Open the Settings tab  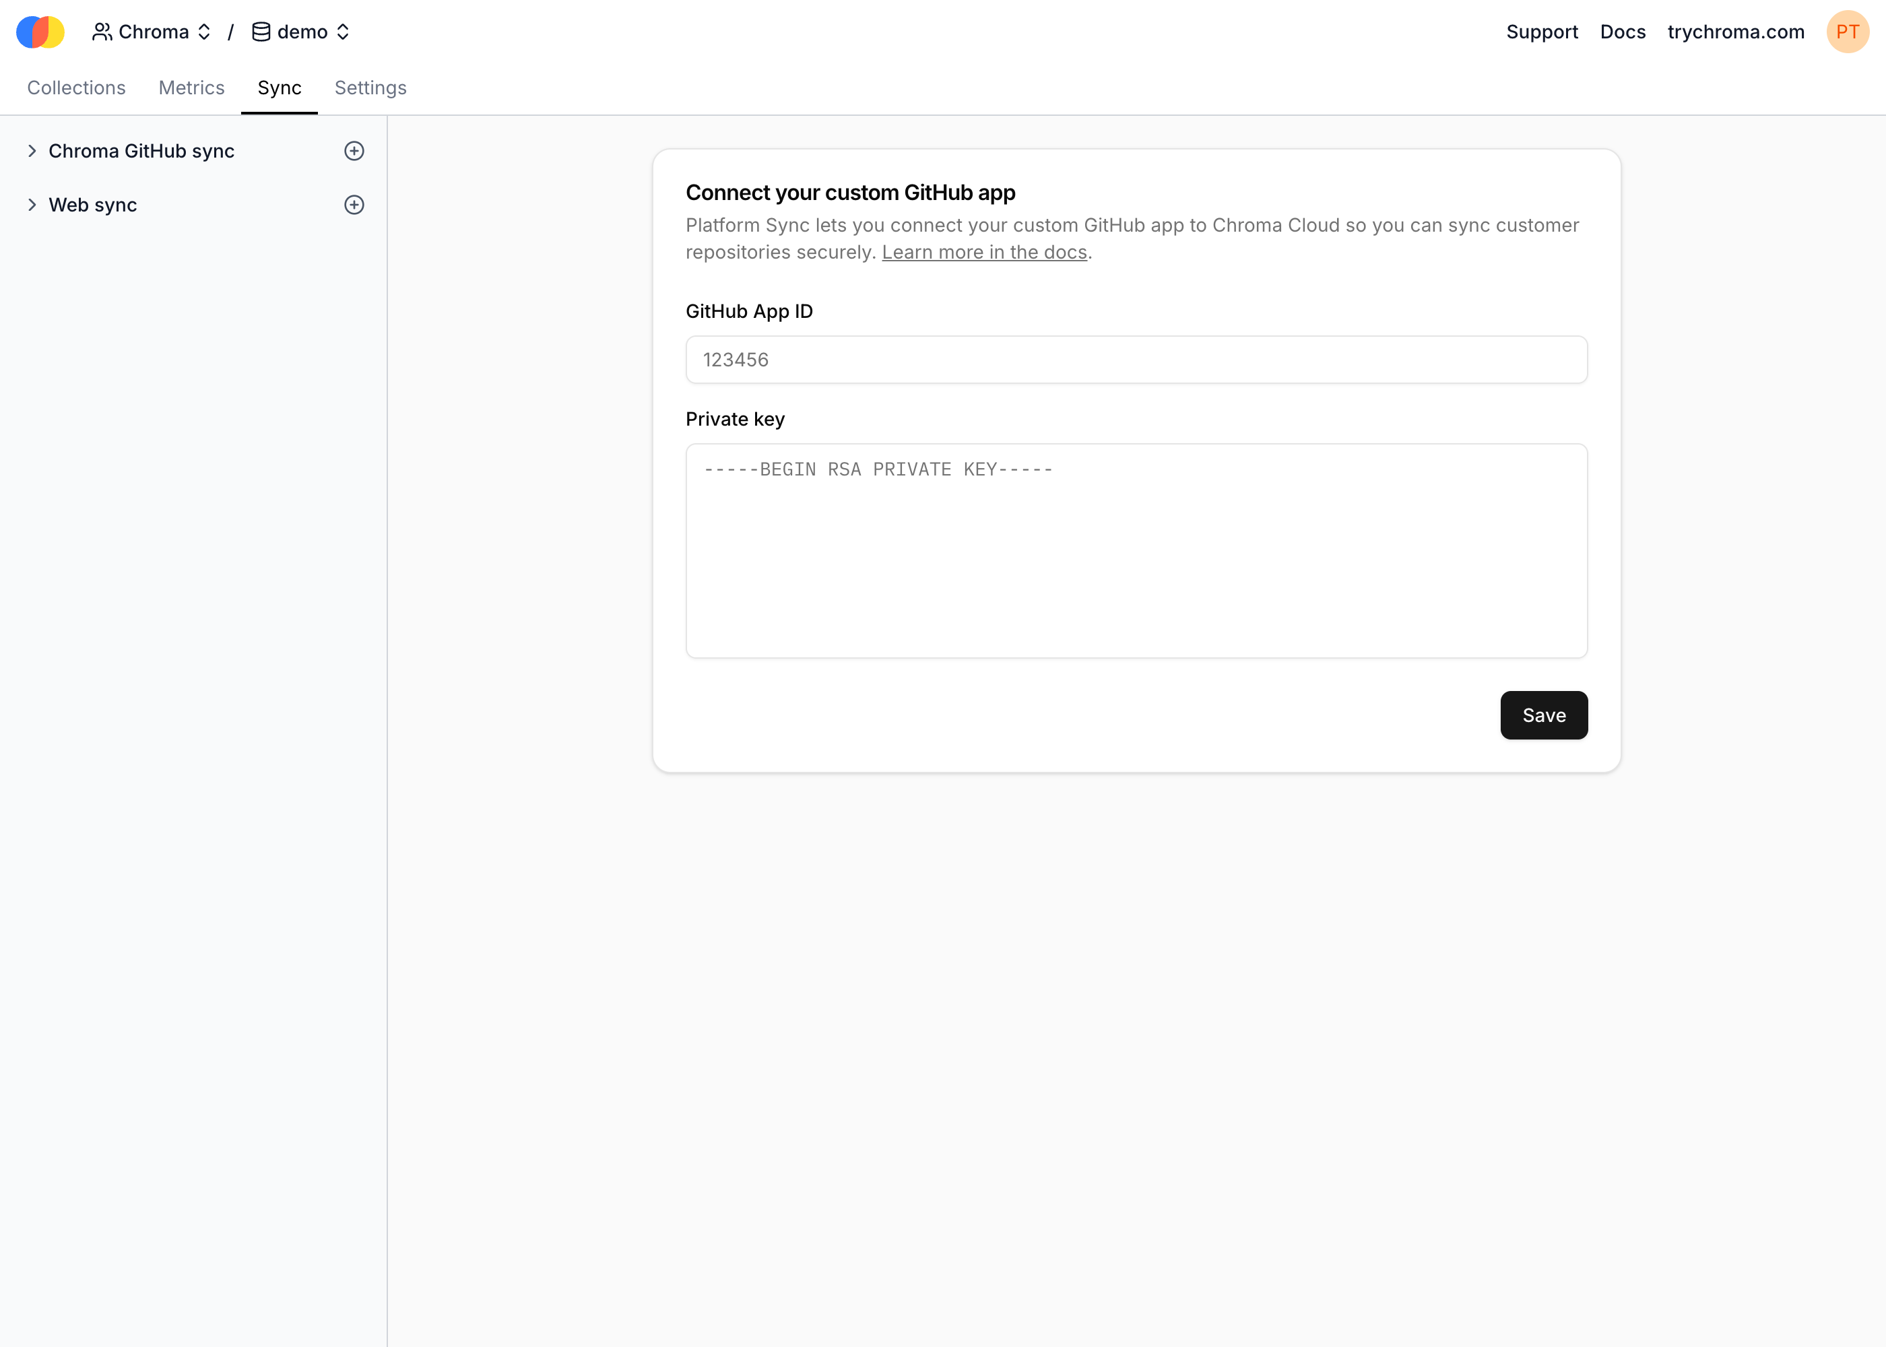coord(370,88)
